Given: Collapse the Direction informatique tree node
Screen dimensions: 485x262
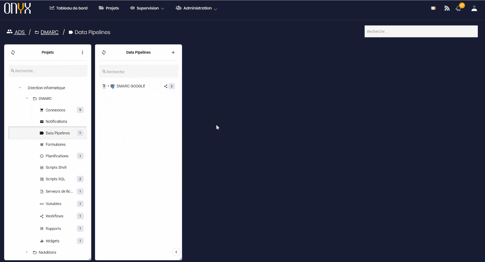Looking at the screenshot, I should coord(20,88).
